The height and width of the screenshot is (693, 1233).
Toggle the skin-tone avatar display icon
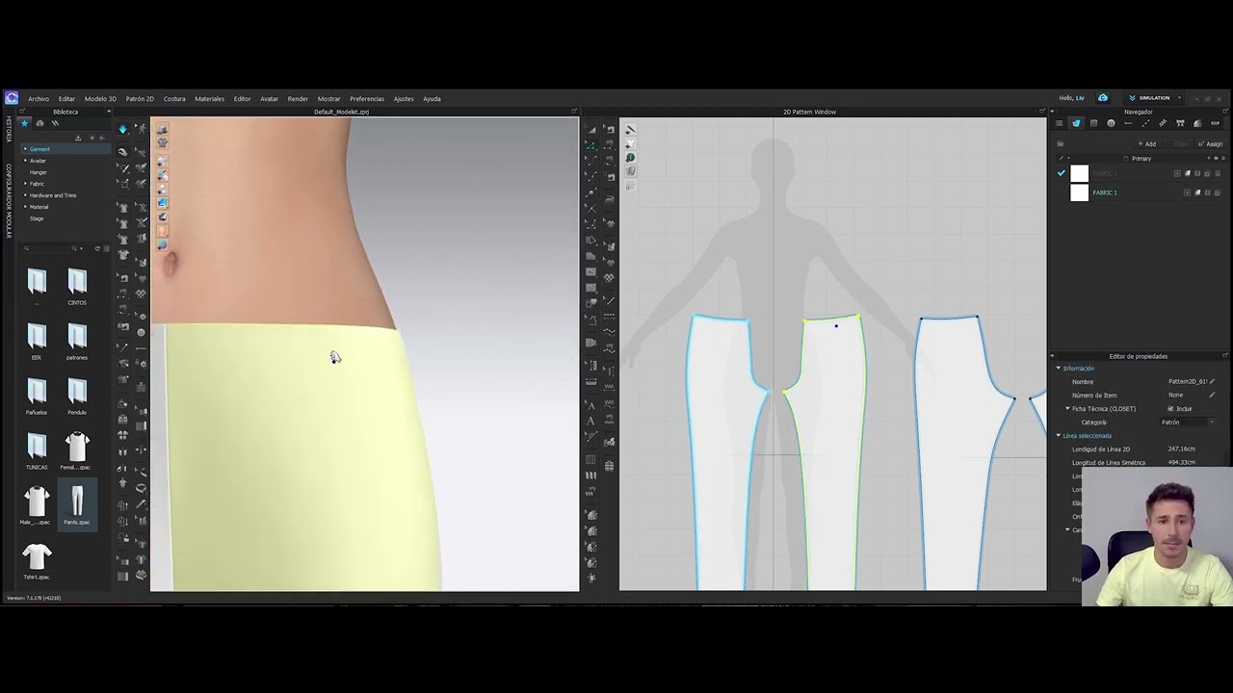point(162,231)
